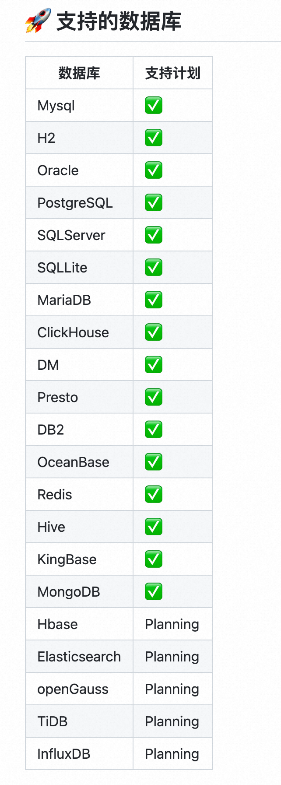Click the 支持计划 column header

pos(173,73)
